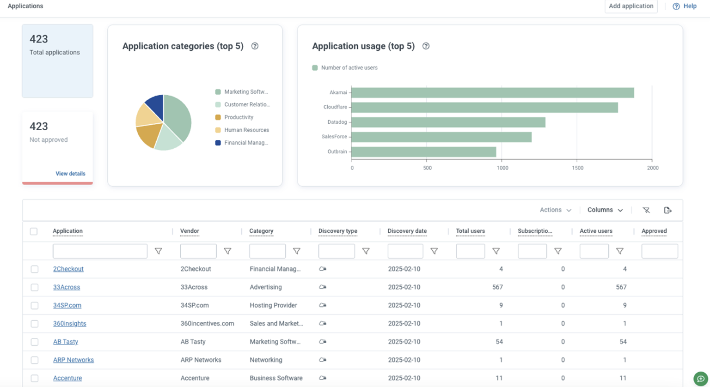710x387 pixels.
Task: Check the AB Tasty row checkbox
Action: 35,342
